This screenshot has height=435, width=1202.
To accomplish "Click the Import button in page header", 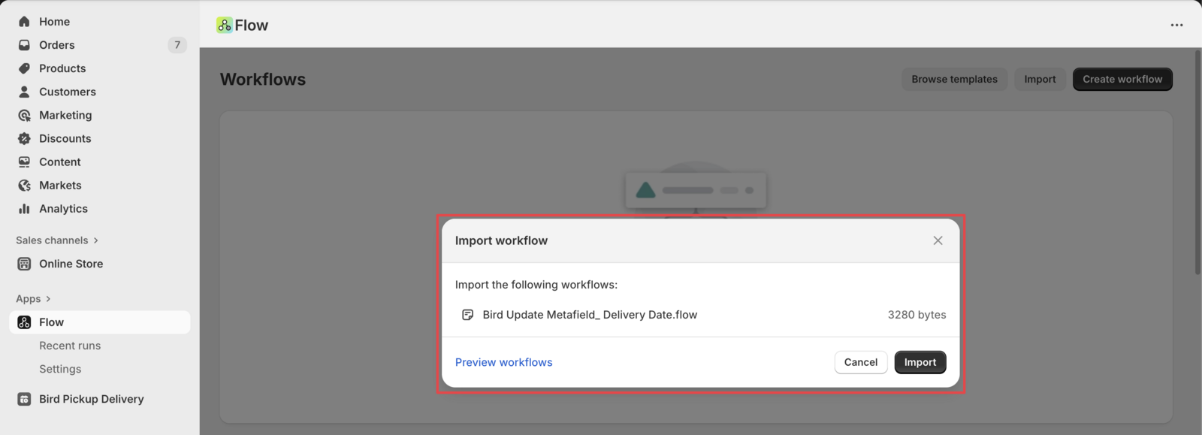I will pos(1040,79).
